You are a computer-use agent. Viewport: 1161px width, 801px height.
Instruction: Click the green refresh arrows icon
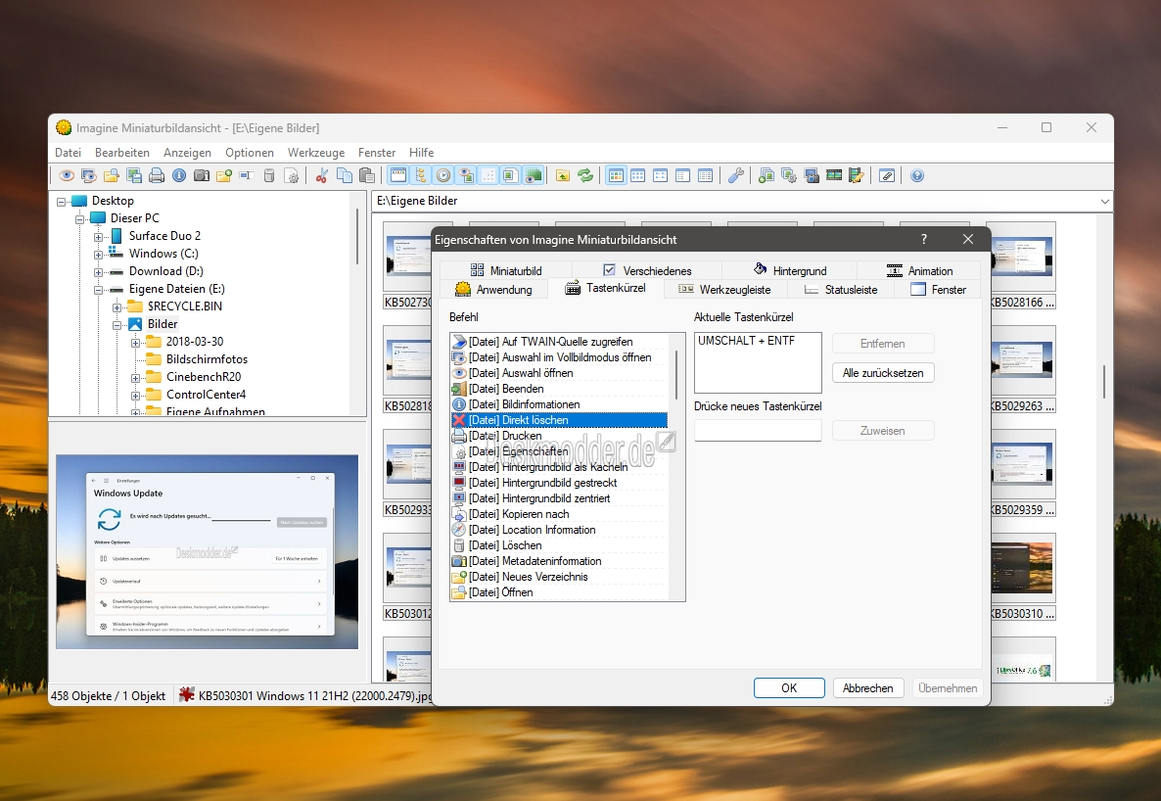585,175
